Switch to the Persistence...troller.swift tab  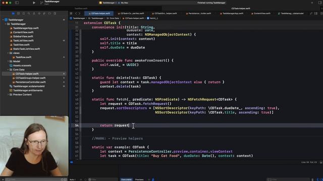coord(198,14)
